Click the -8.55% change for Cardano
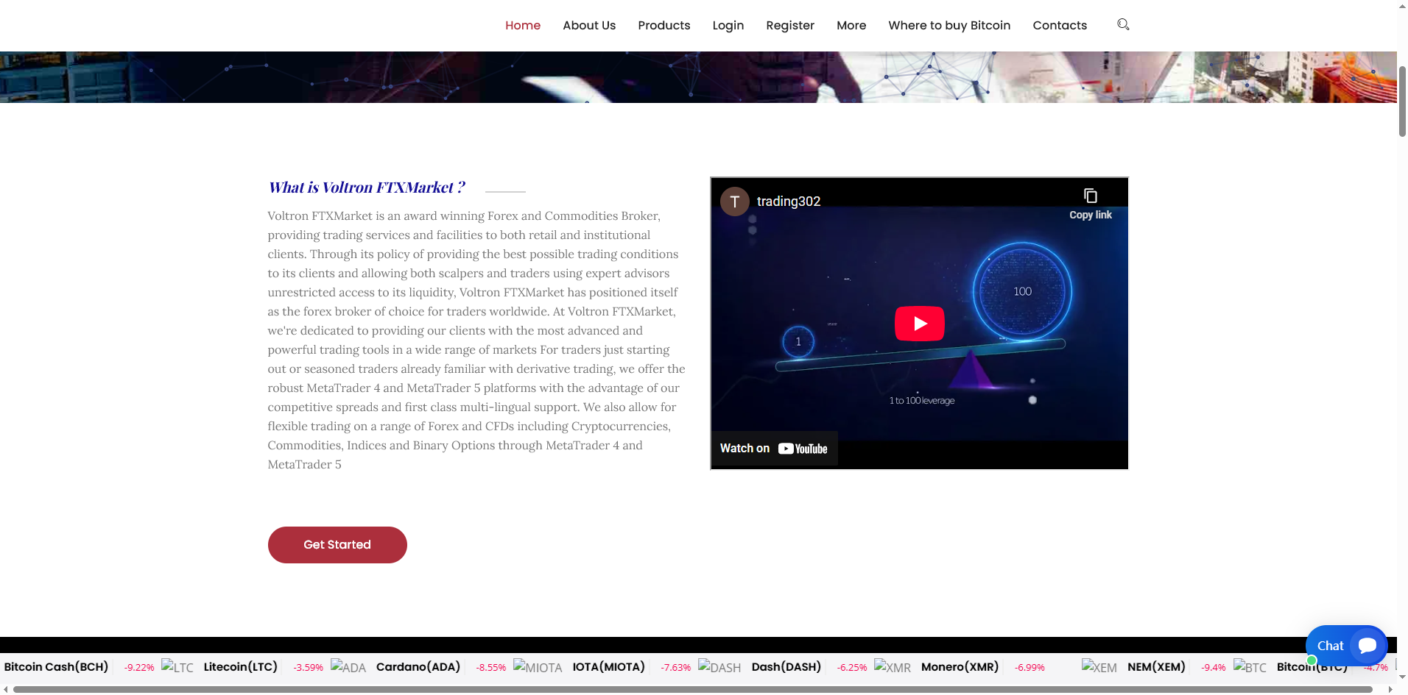The width and height of the screenshot is (1408, 695). [x=491, y=668]
